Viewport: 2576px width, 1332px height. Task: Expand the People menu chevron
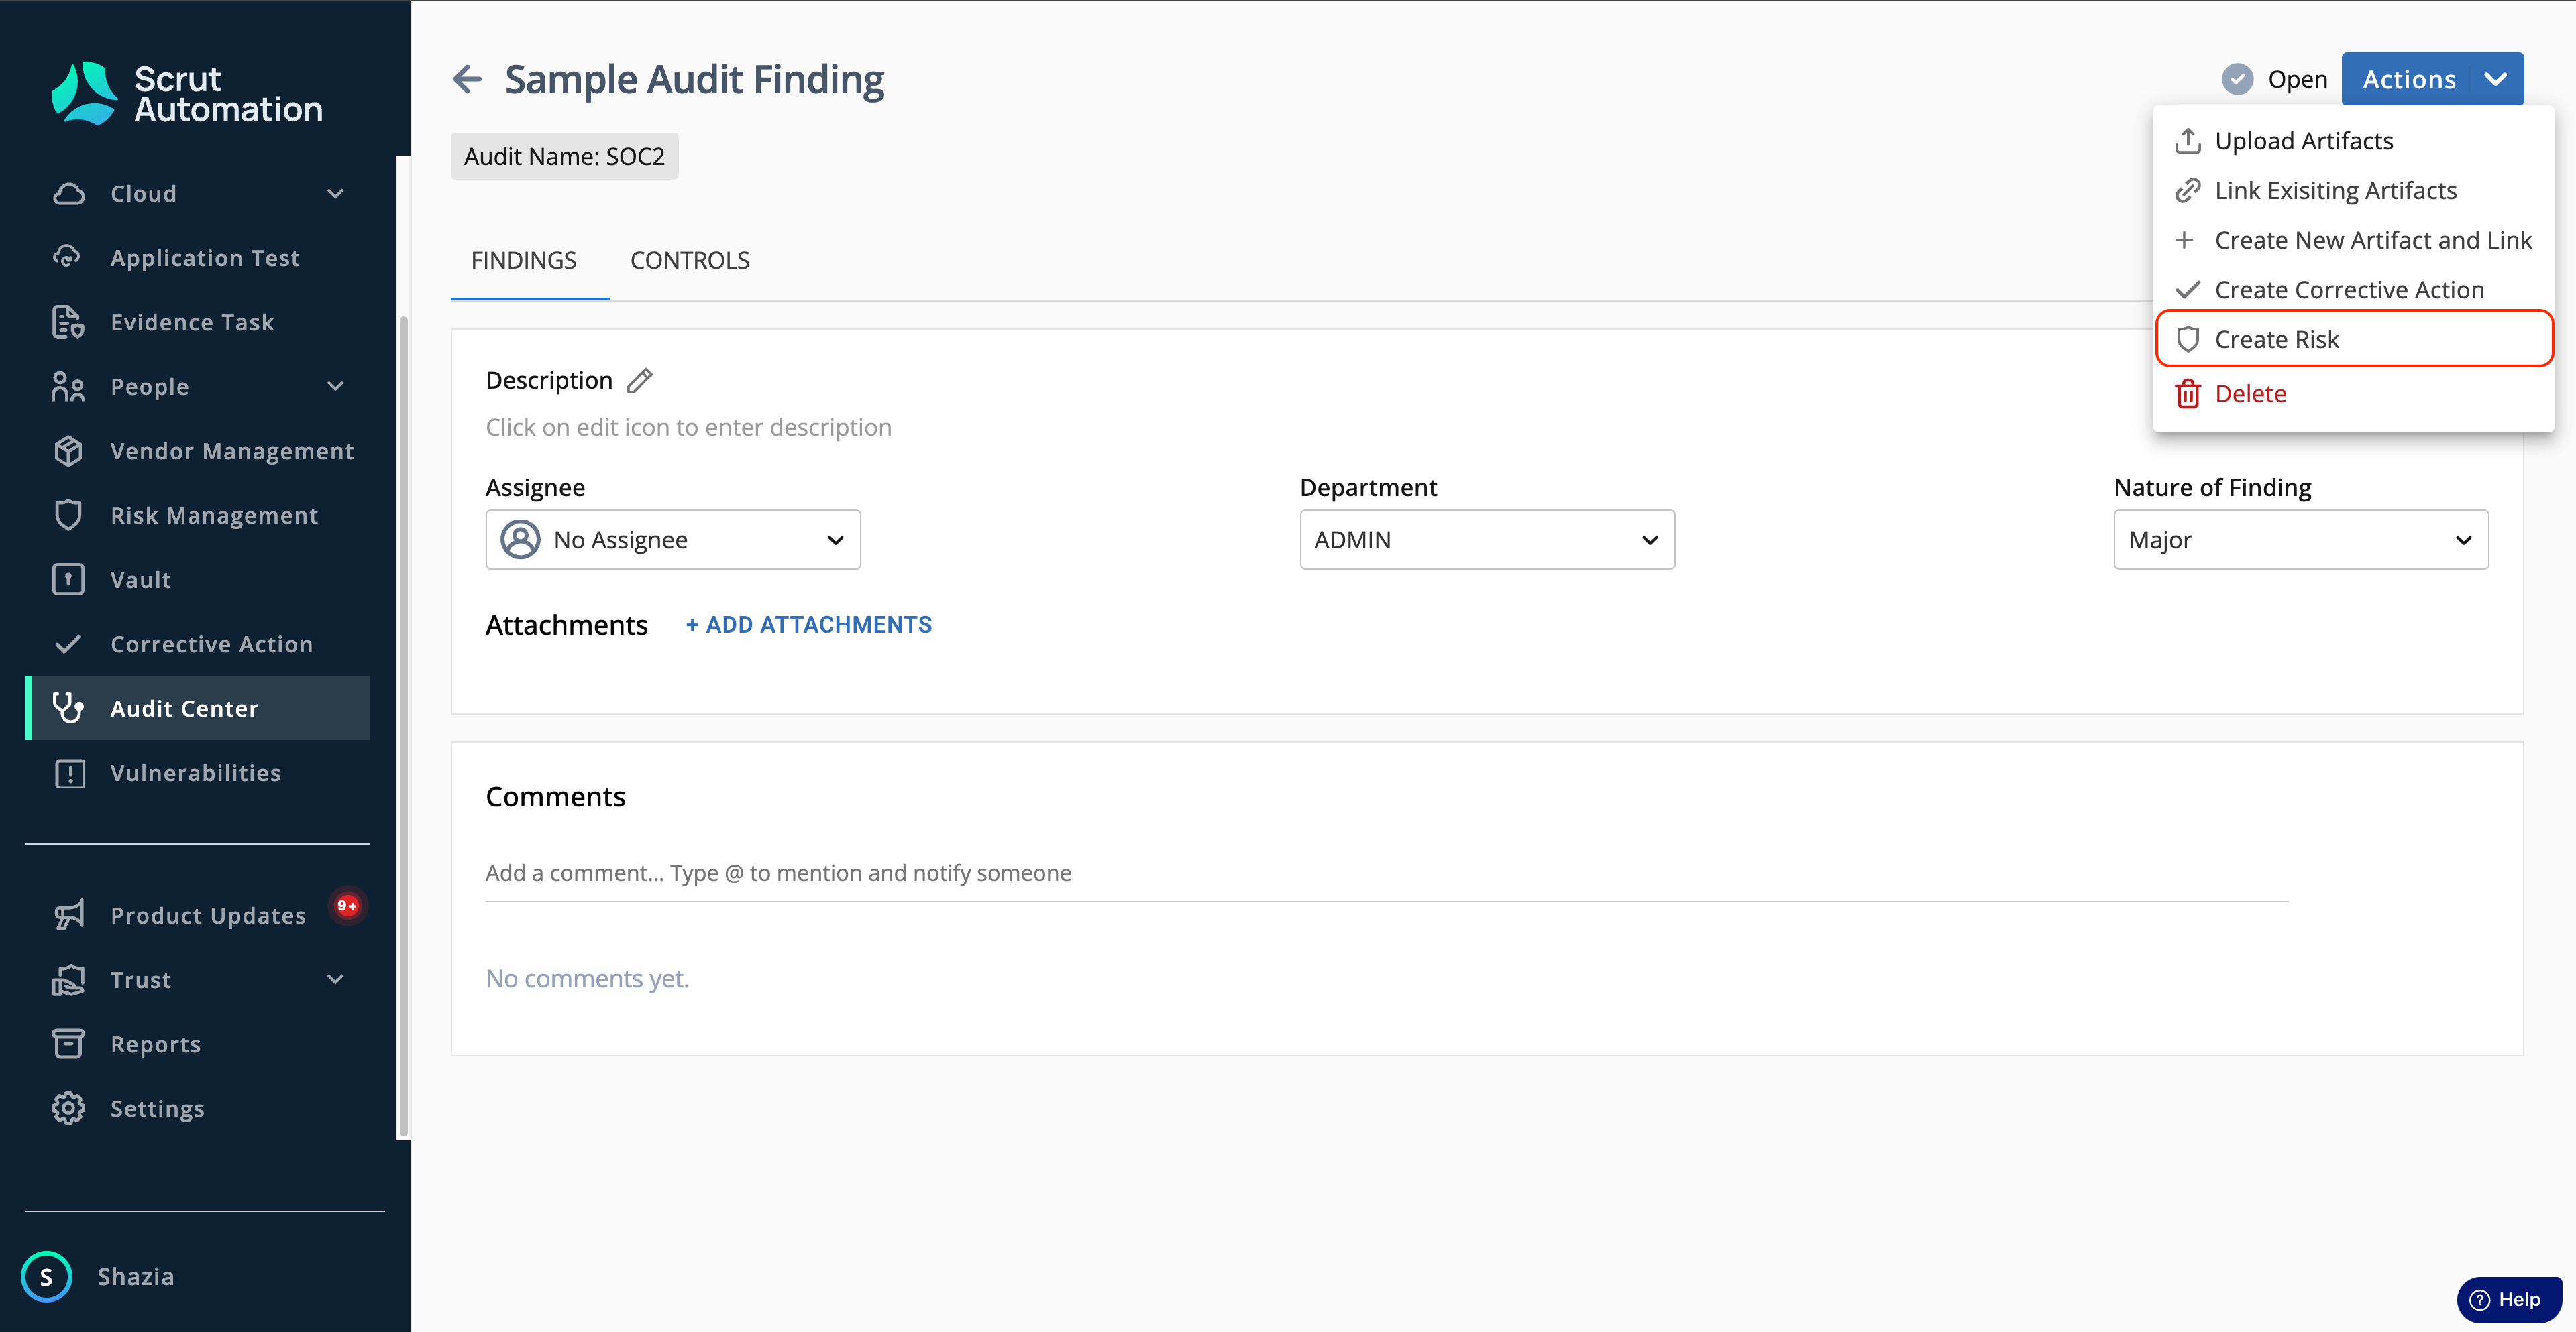coord(336,387)
